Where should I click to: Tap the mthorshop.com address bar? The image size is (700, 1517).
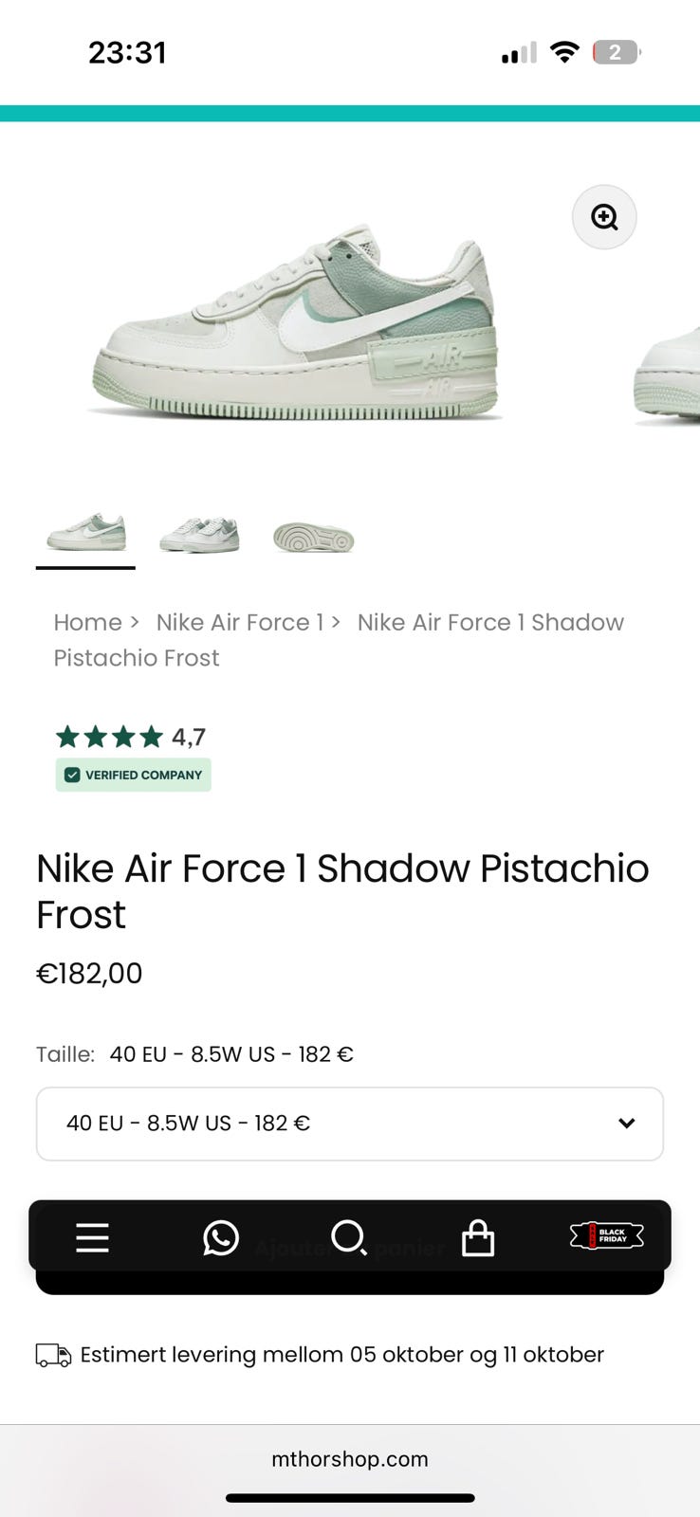349,1459
